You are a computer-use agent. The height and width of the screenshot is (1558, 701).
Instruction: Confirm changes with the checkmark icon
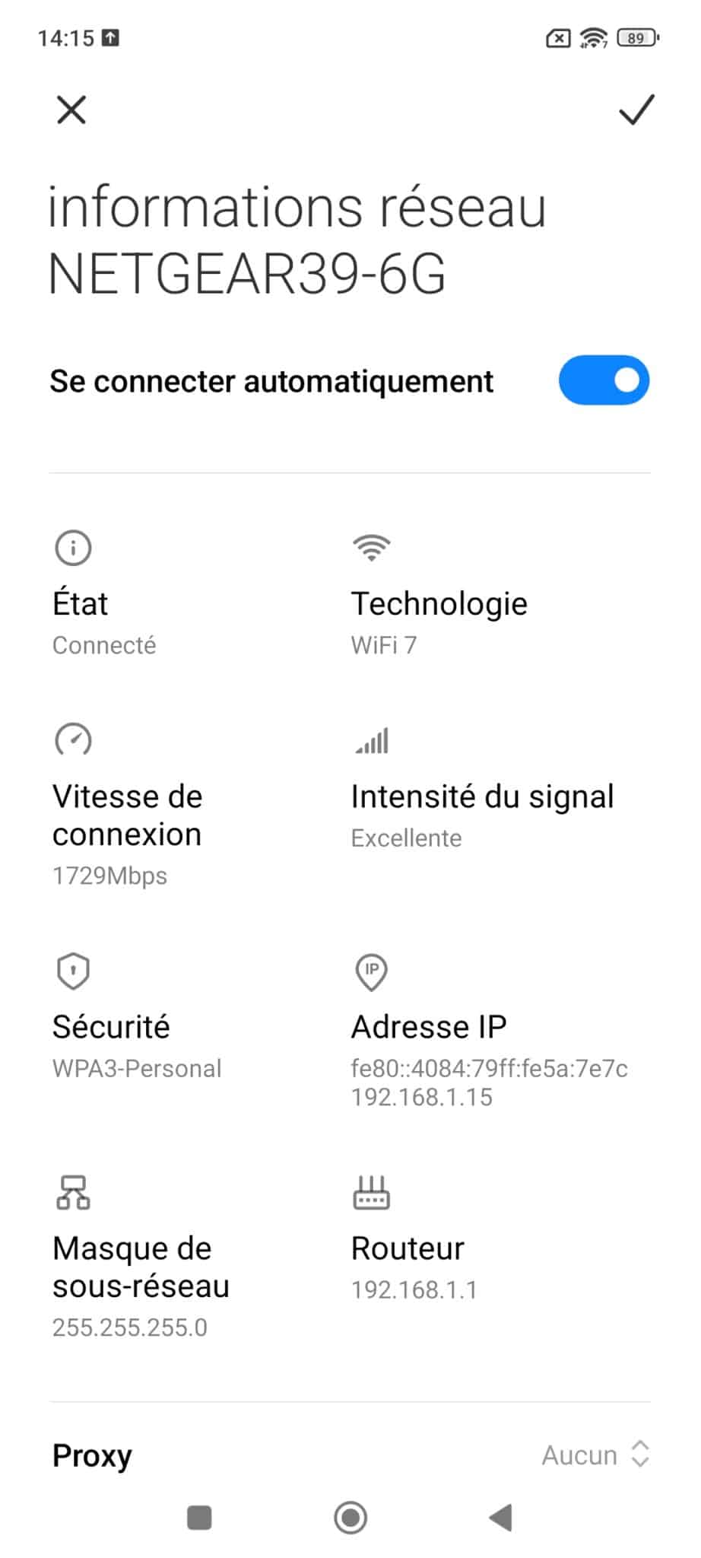(636, 110)
